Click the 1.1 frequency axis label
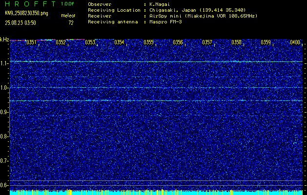The height and width of the screenshot is (195, 307). tap(4, 63)
